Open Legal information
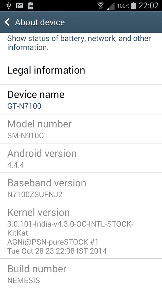Image resolution: width=162 pixels, height=288 pixels. click(x=81, y=70)
